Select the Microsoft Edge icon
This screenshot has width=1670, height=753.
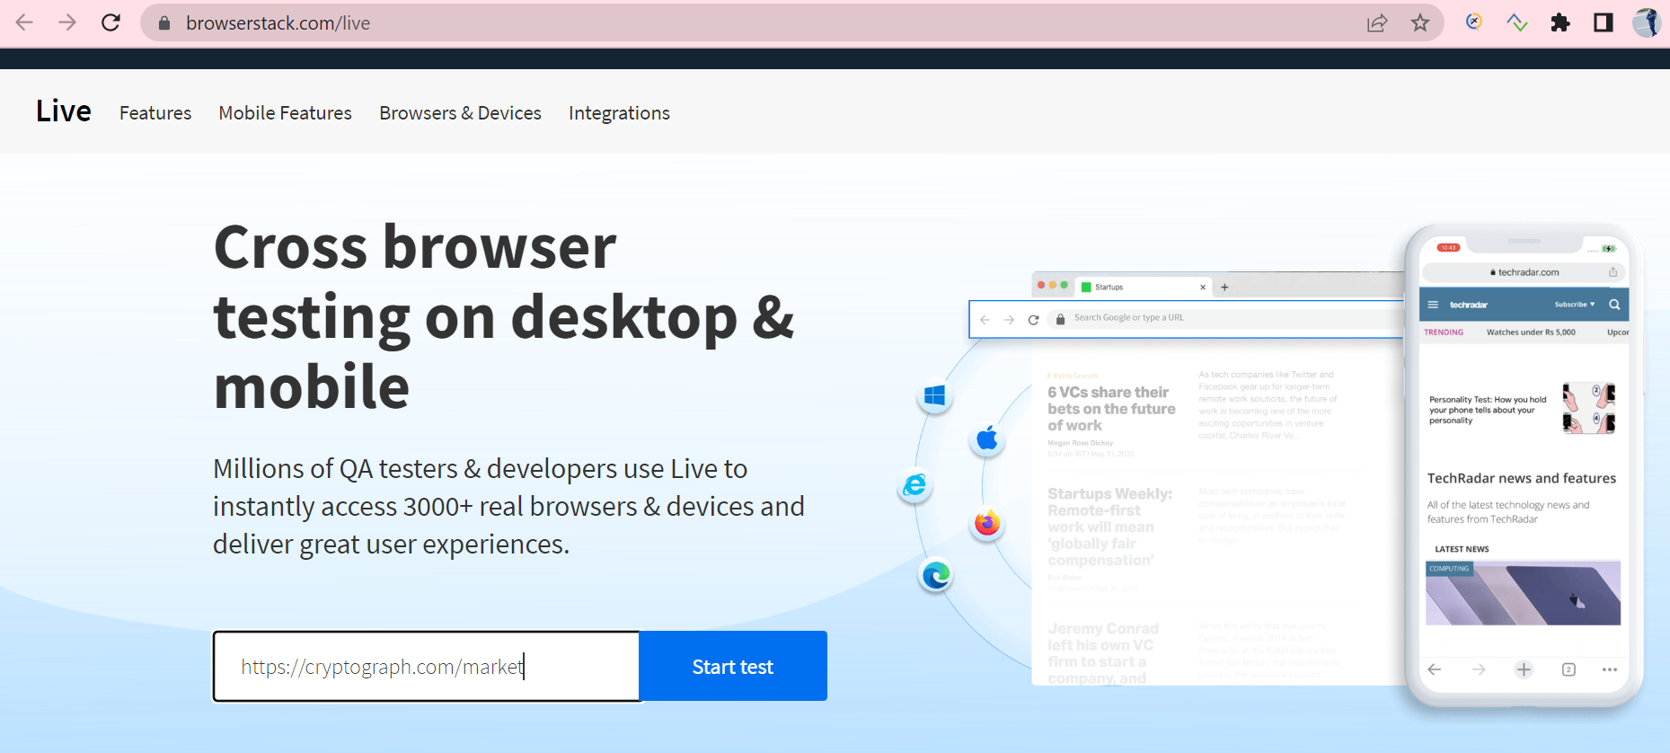click(x=936, y=574)
